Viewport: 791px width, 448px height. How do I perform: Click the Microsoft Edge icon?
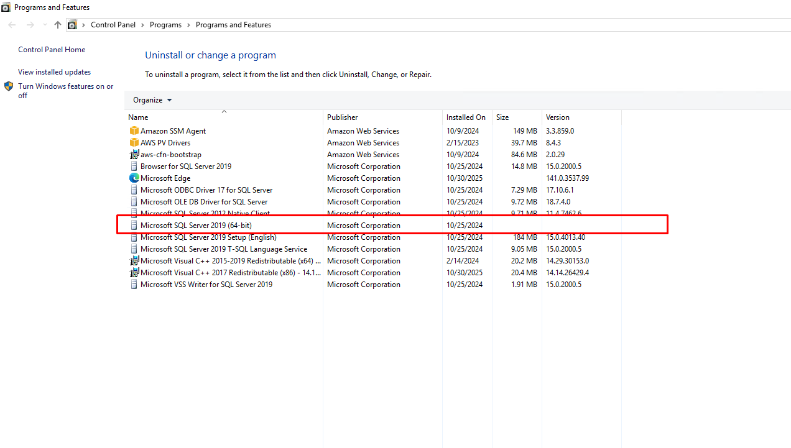coord(134,178)
